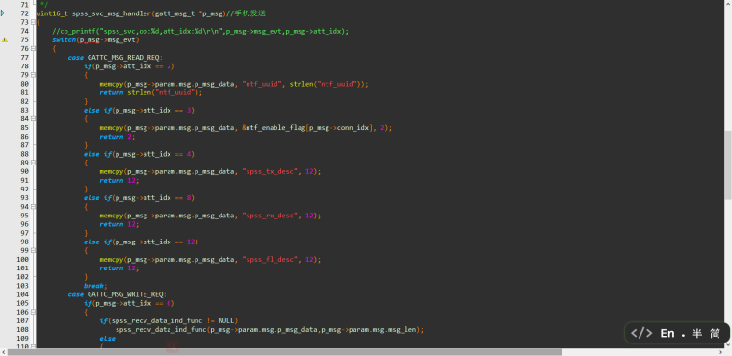Click the break; statement on line 103
This screenshot has width=732, height=356.
(x=95, y=286)
